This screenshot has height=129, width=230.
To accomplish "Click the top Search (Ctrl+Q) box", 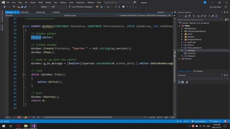I will tap(118, 3).
